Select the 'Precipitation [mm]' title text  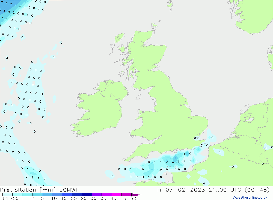[x=28, y=190]
